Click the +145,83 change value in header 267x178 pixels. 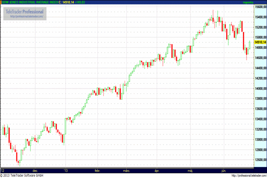point(79,3)
